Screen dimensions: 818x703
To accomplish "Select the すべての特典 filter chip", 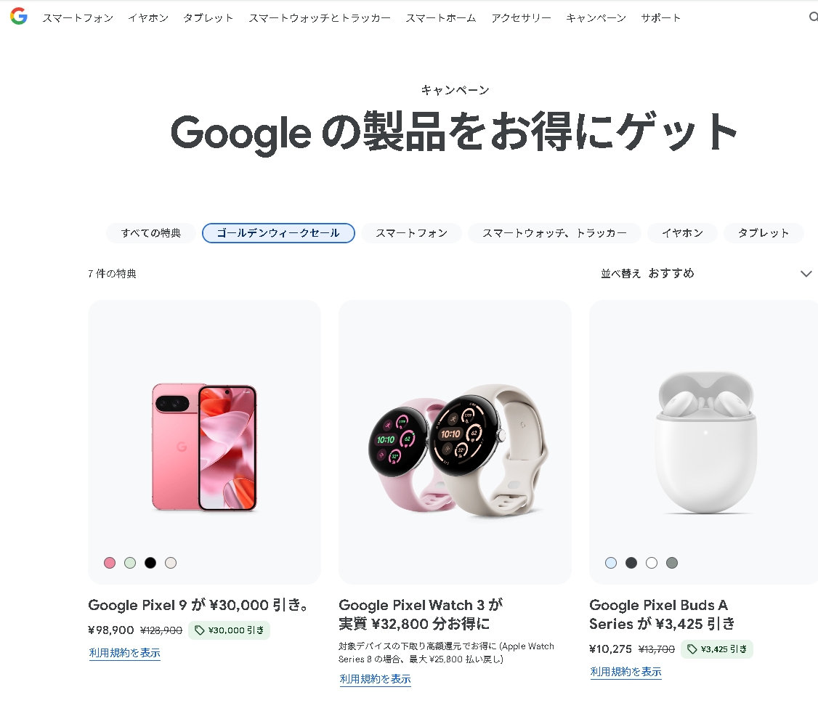I will point(151,233).
